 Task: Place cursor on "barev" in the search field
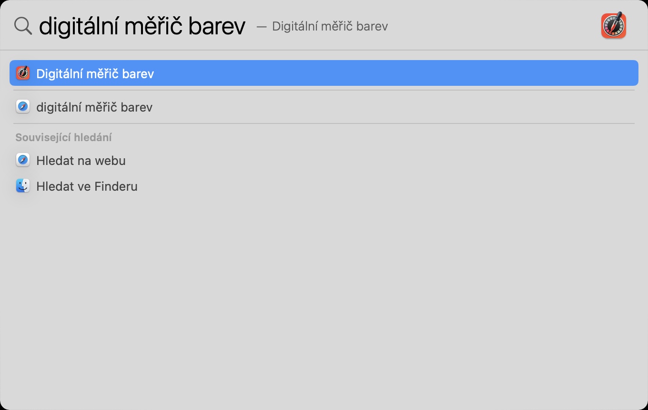pyautogui.click(x=217, y=26)
